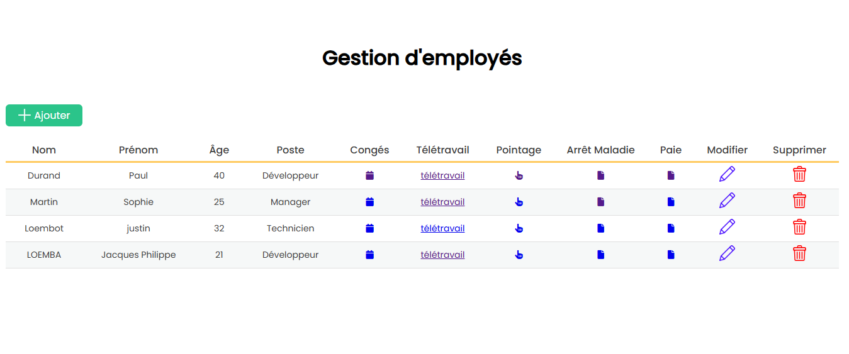Open Martin's arrêt maladie document icon
Image resolution: width=849 pixels, height=354 pixels.
click(601, 202)
